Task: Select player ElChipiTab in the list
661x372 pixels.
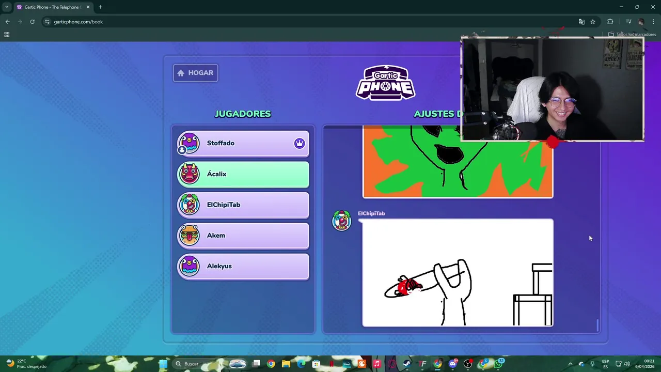Action: tap(243, 205)
